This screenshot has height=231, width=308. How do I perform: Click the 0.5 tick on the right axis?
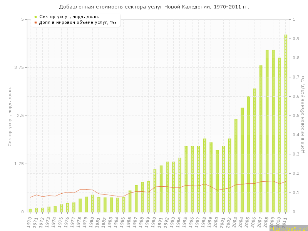coord(296,115)
